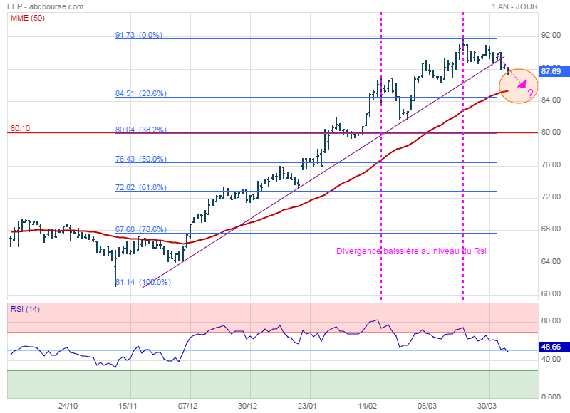570x413 pixels.
Task: Click the 30/03 date axis label
Action: click(487, 406)
